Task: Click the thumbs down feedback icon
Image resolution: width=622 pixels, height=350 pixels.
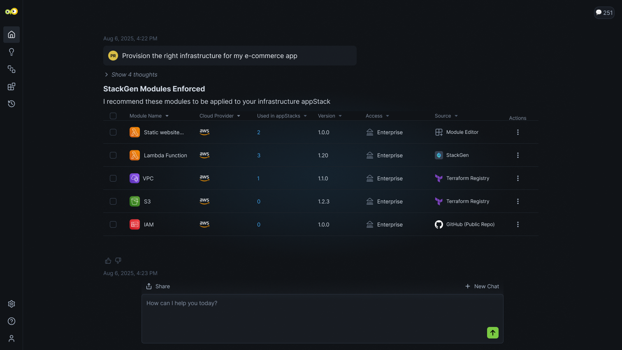Action: pyautogui.click(x=118, y=261)
